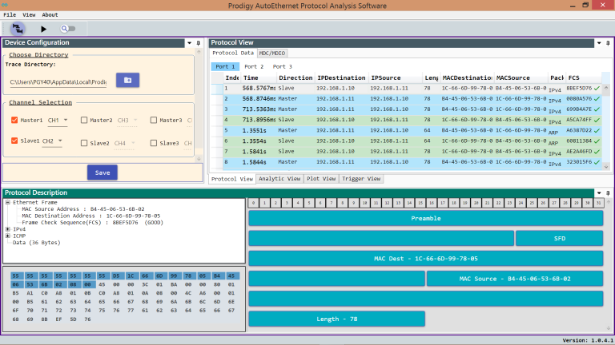Image resolution: width=615 pixels, height=345 pixels.
Task: Open the About menu
Action: 50,15
